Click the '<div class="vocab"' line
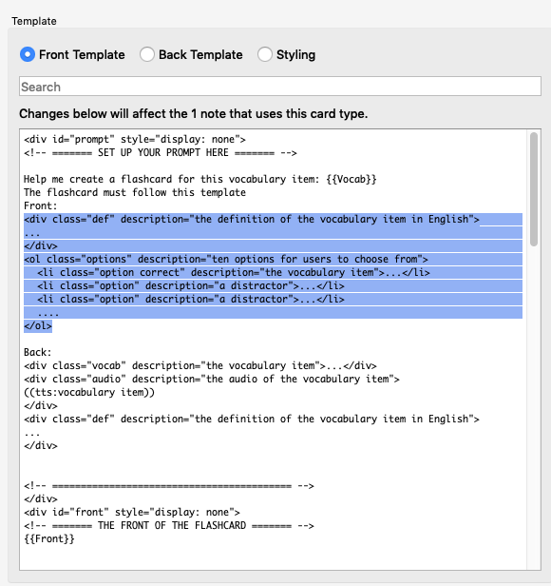The image size is (551, 586). (200, 366)
